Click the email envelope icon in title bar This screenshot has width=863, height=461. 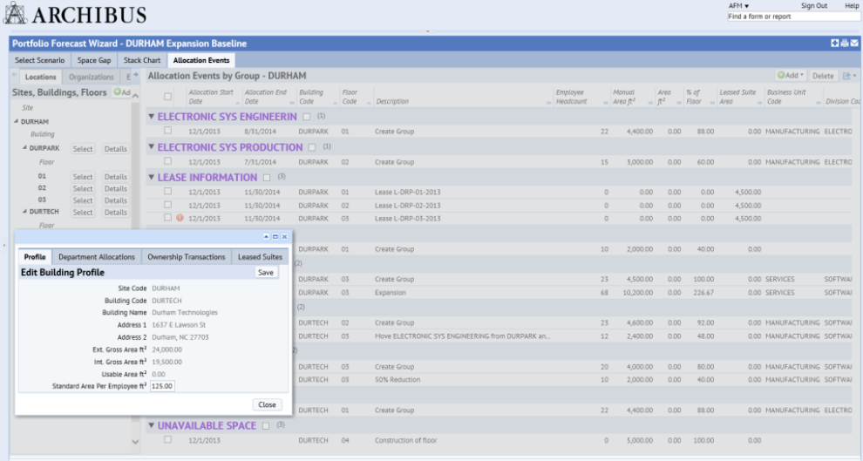854,43
